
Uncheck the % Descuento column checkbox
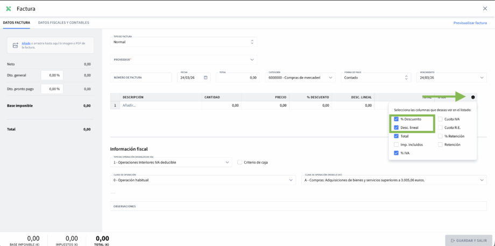pos(397,119)
